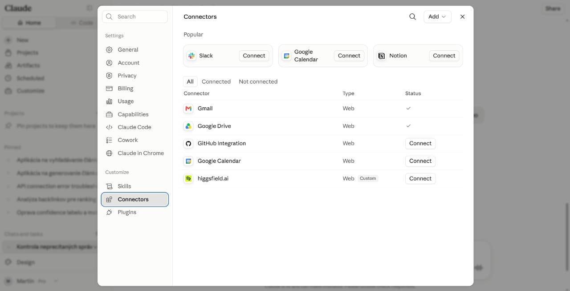Click the Usage bar chart icon
Image resolution: width=570 pixels, height=291 pixels.
[109, 101]
